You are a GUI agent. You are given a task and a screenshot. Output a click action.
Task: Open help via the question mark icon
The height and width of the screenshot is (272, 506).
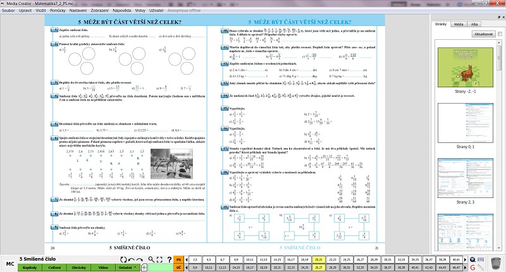169,259
